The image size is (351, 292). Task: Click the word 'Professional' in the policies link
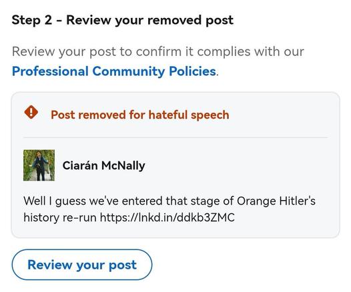[x=50, y=71]
